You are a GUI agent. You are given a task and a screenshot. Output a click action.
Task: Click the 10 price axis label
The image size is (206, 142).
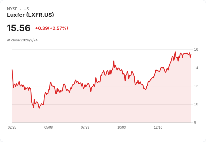(196, 104)
